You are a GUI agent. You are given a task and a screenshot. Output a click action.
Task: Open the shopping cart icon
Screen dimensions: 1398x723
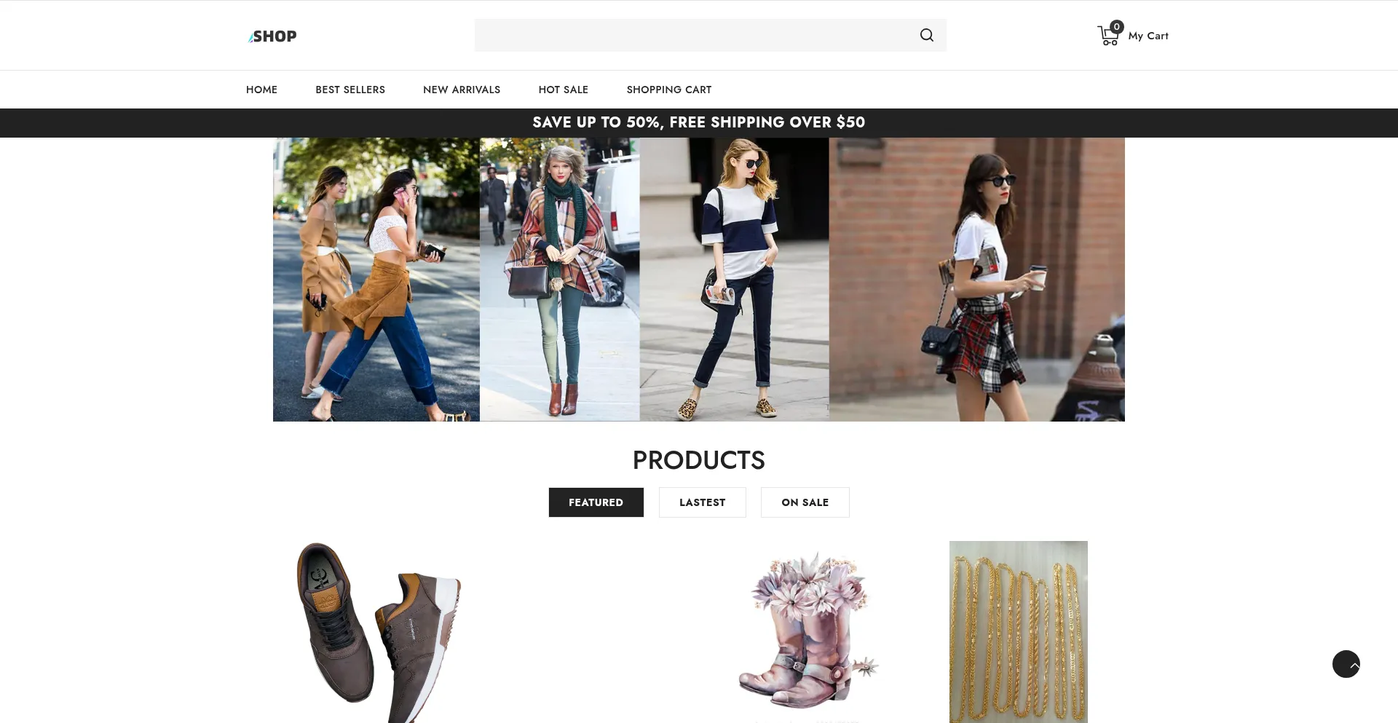coord(1107,36)
